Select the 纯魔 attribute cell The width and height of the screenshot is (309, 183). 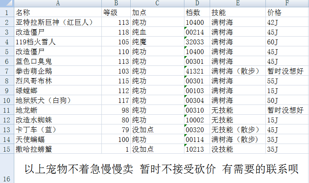pyautogui.click(x=157, y=41)
